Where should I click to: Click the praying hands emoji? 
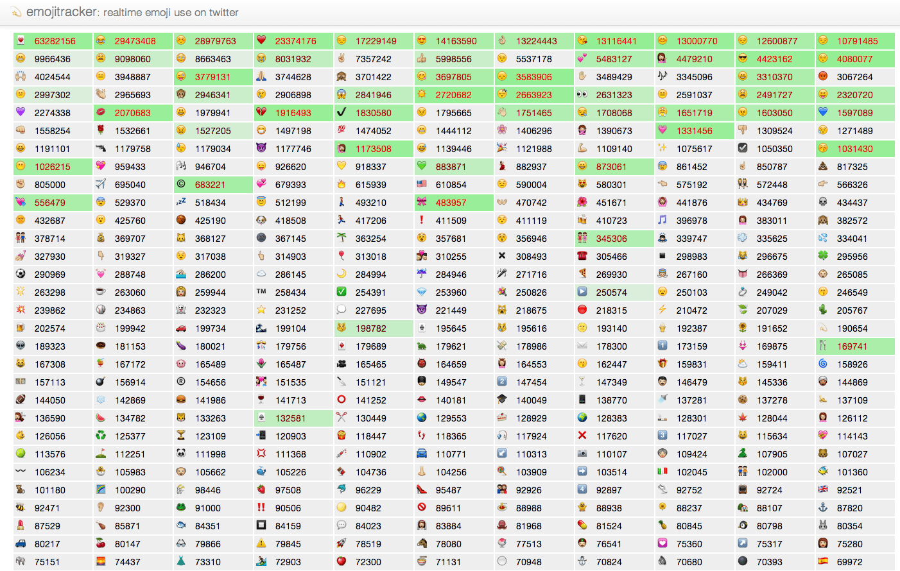(x=260, y=77)
